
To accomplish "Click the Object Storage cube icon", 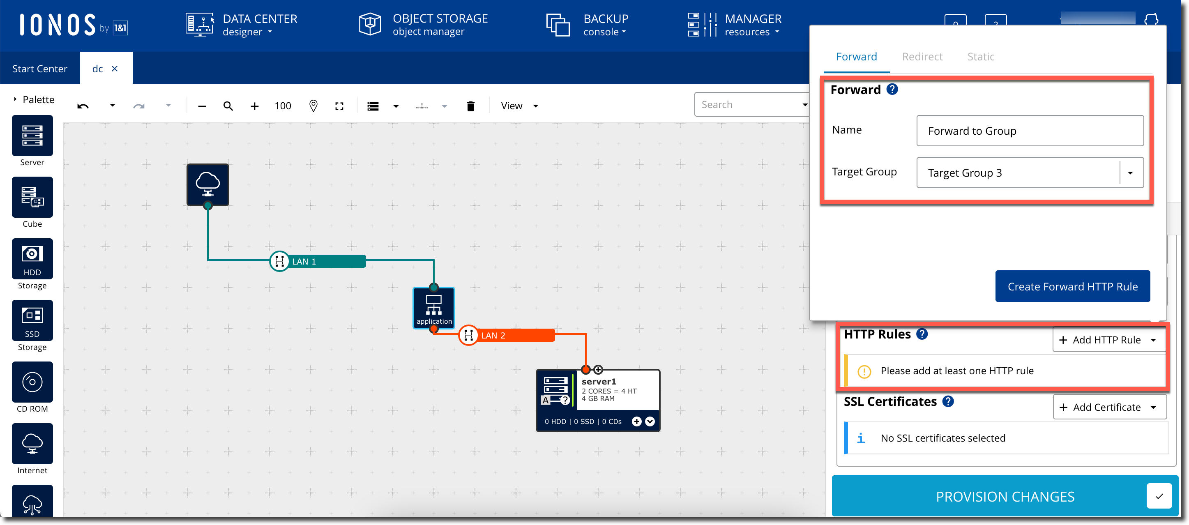I will [370, 25].
